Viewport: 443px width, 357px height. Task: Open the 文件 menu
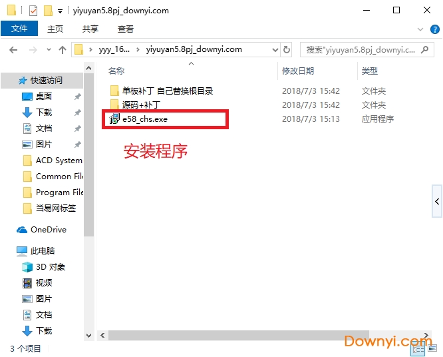point(19,29)
